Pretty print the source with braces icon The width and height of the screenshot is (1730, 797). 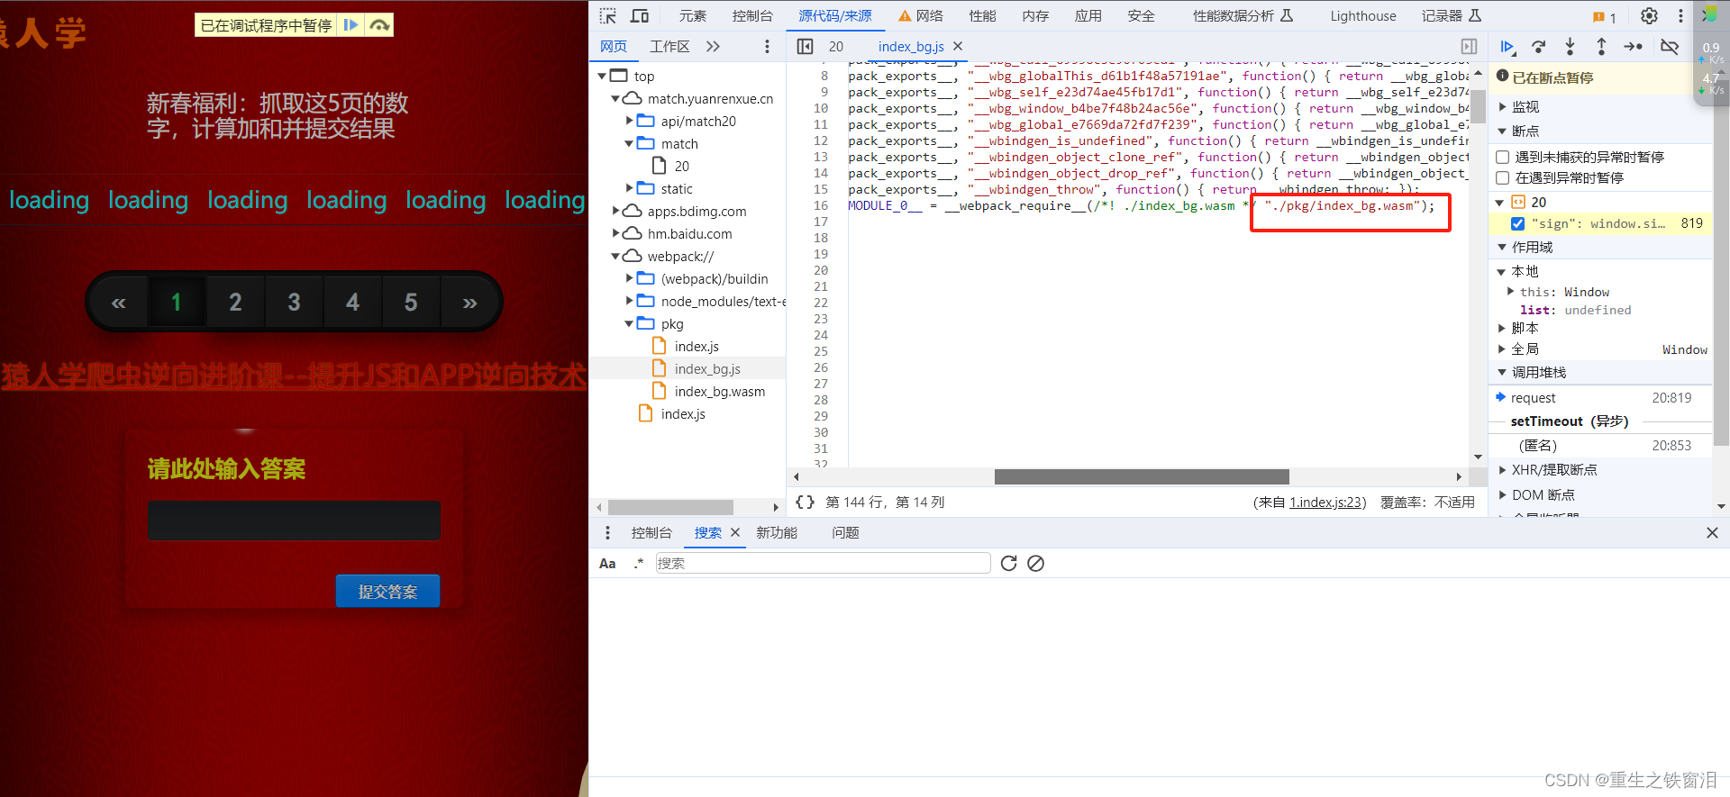tap(806, 502)
